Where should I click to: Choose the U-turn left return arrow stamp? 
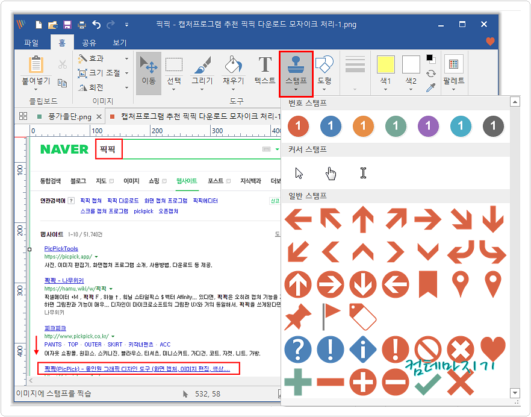[x=461, y=252]
